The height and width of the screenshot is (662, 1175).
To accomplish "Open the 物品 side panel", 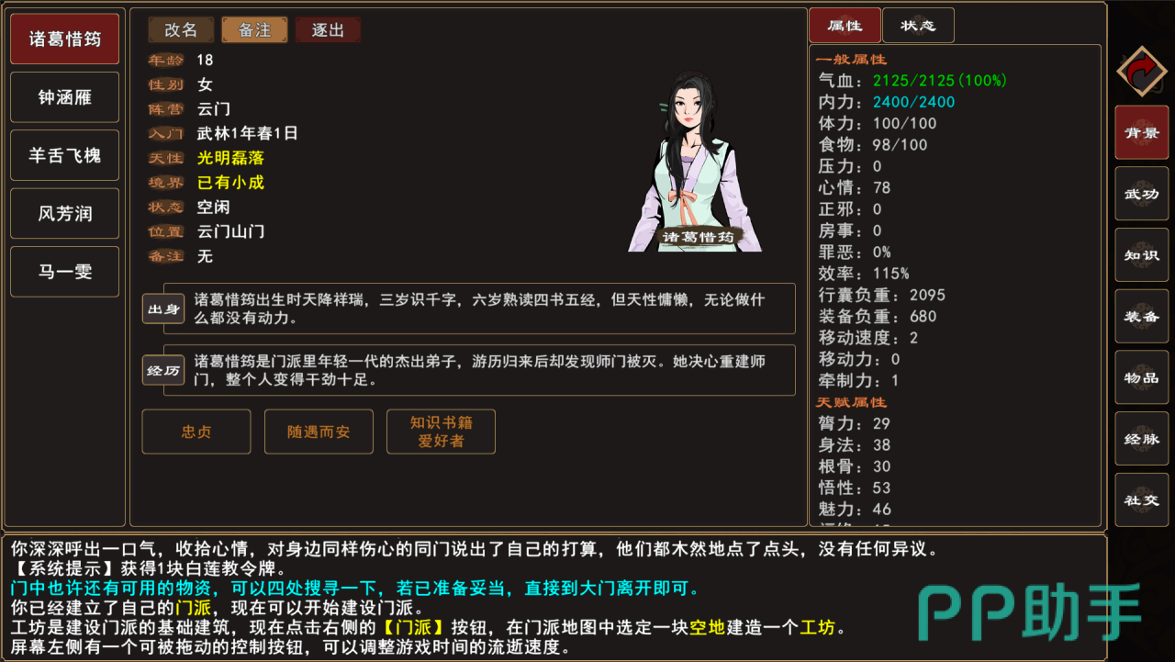I will [1142, 377].
